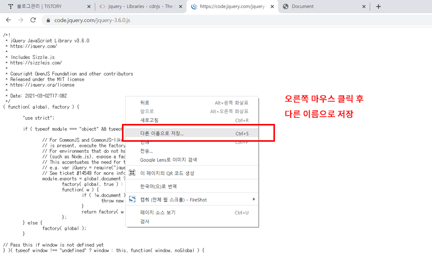Click the Copyright OpenJS Foundation line

(72, 74)
